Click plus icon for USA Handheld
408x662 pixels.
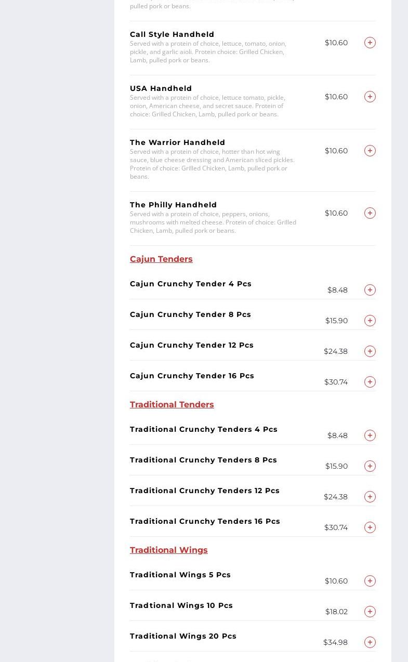[370, 97]
